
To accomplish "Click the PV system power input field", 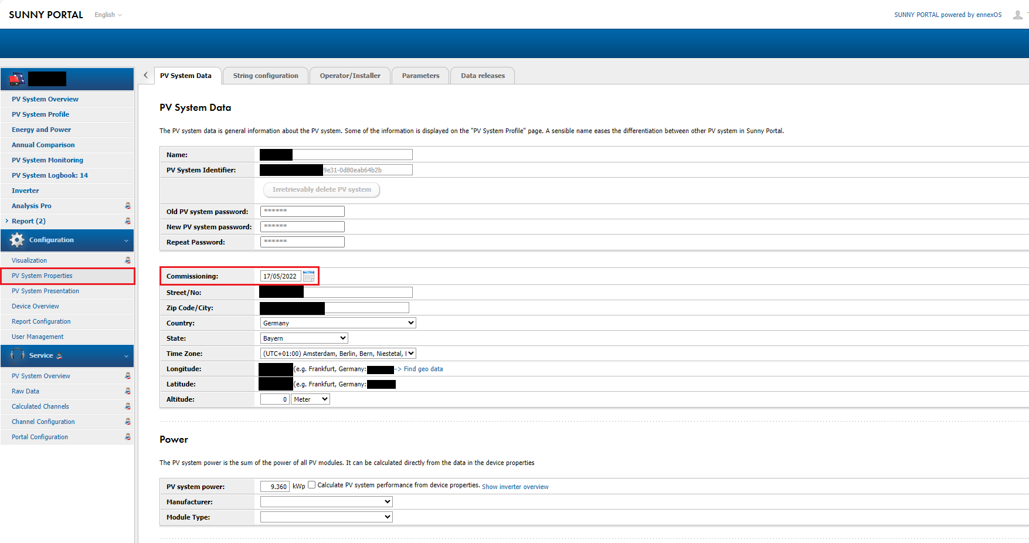I will pos(275,487).
